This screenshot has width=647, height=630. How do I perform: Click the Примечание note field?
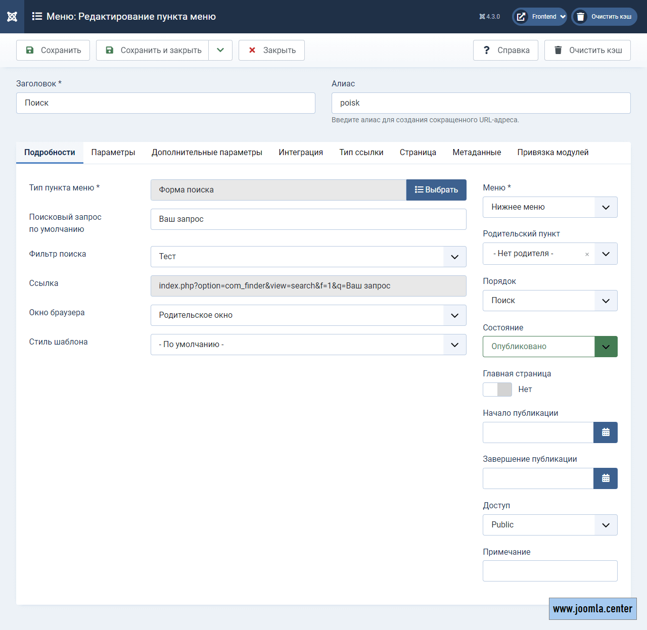point(550,571)
